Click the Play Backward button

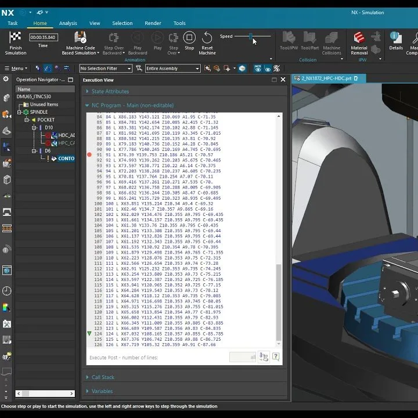pyautogui.click(x=137, y=37)
